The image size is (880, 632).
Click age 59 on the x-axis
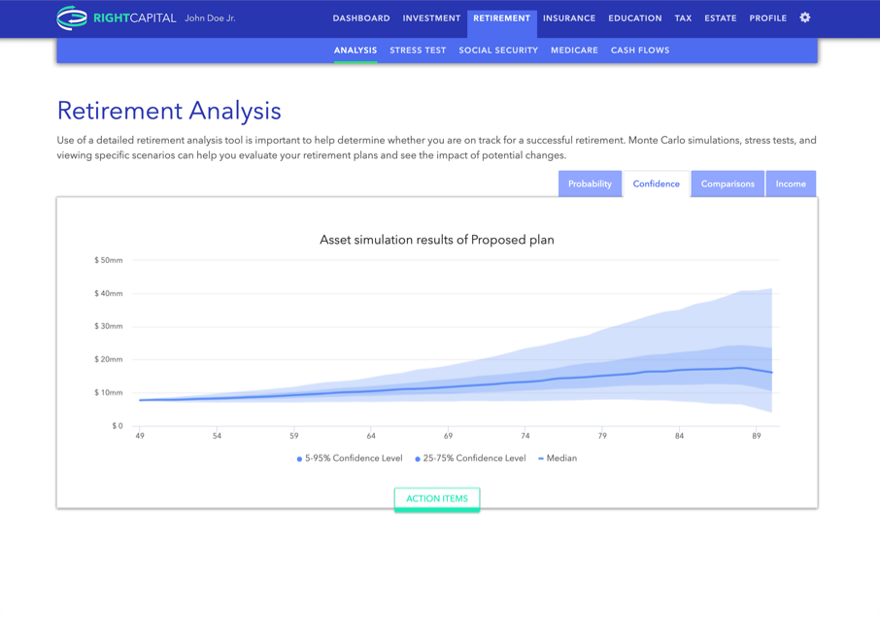pyautogui.click(x=294, y=436)
